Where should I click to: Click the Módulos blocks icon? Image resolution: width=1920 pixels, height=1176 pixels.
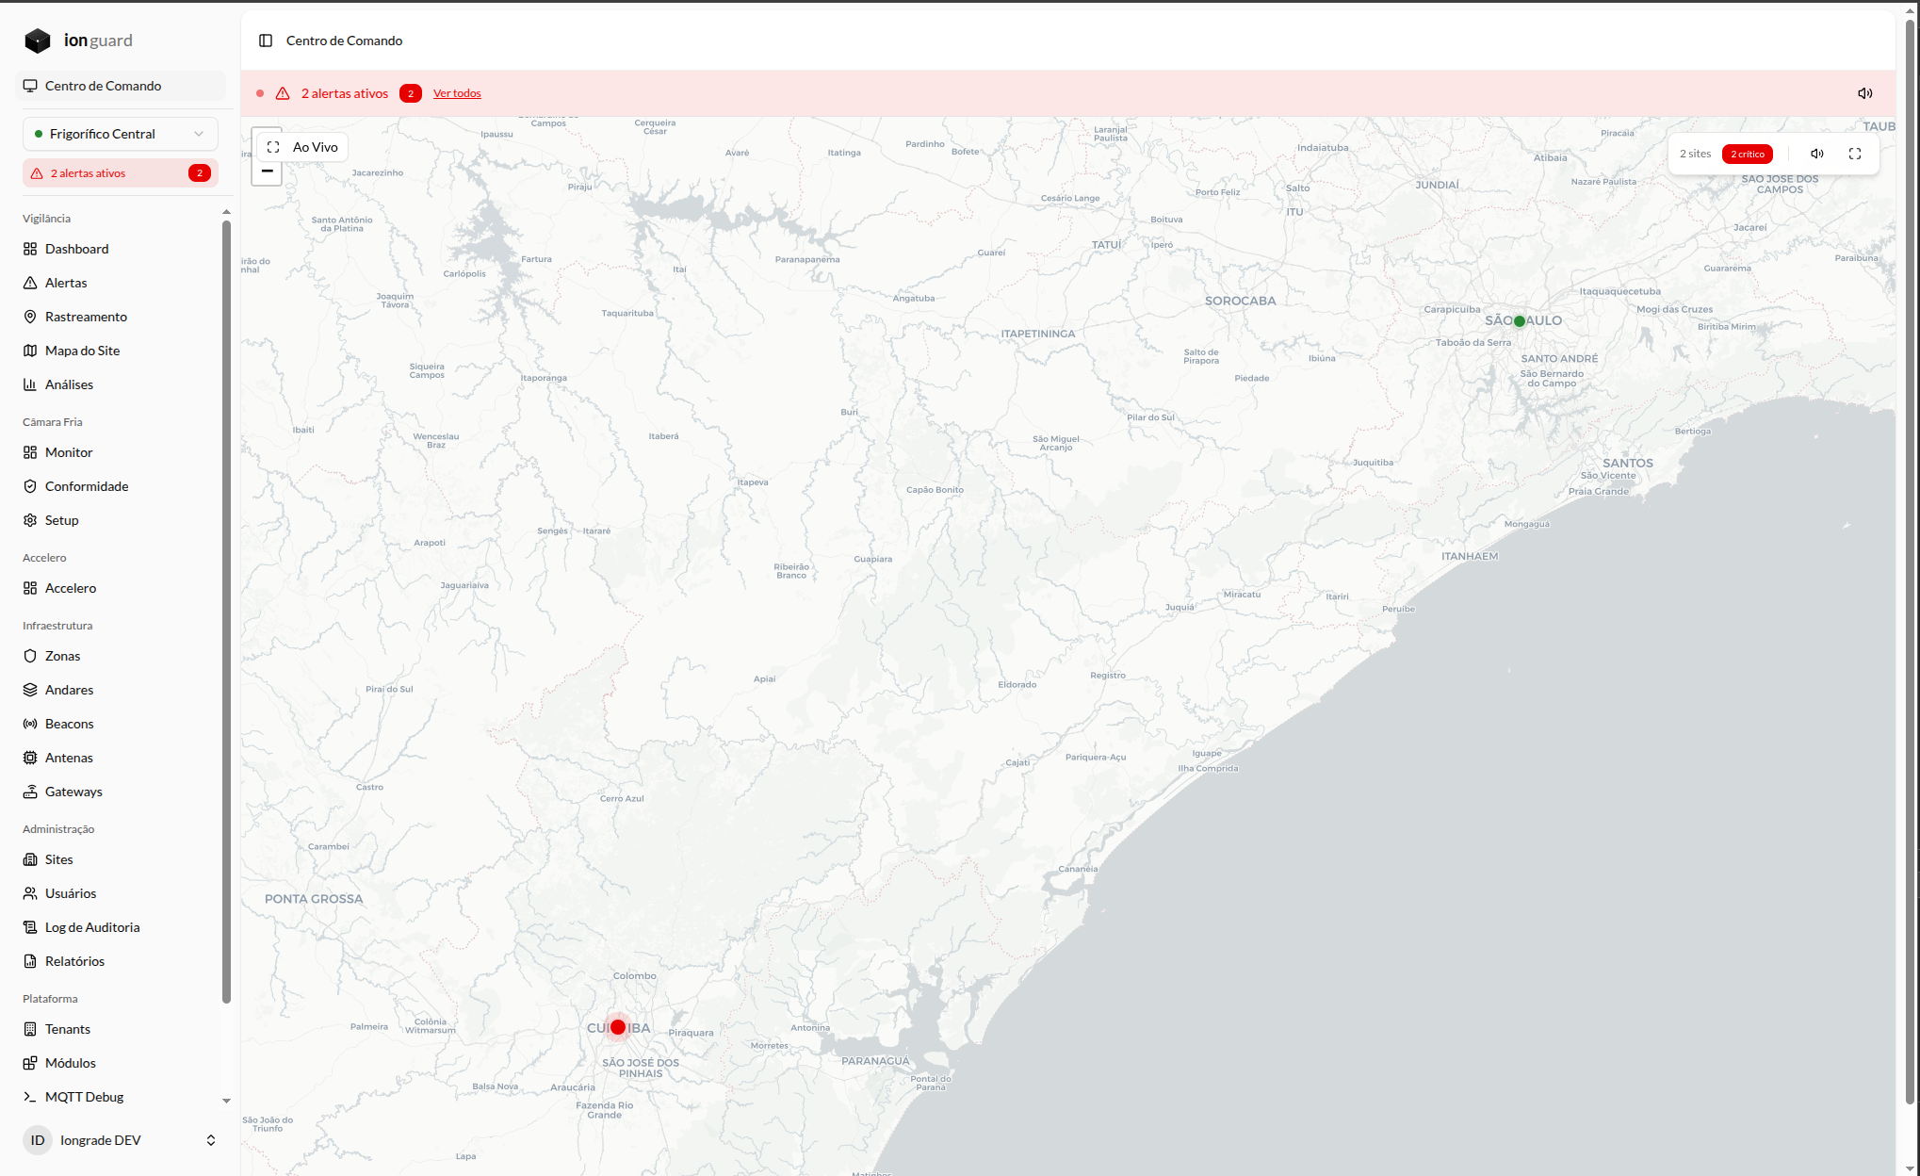point(30,1063)
